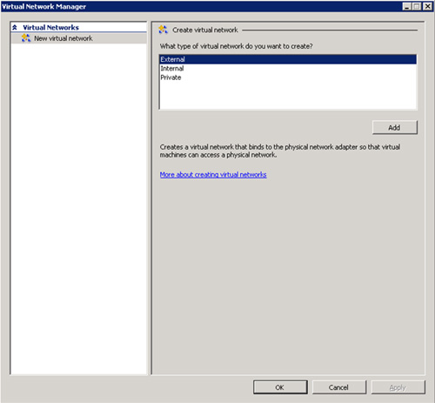Click empty space below Private in list
Image resolution: width=435 pixels, height=403 pixels.
288,95
